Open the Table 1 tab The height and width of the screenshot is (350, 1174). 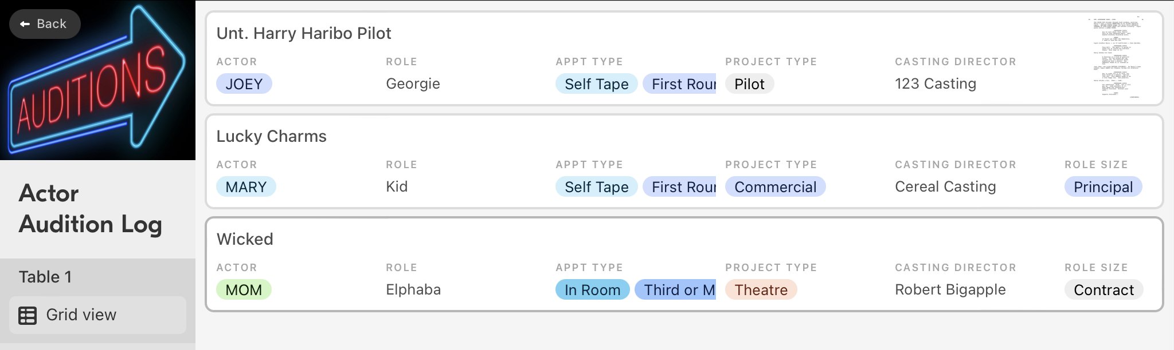click(x=45, y=277)
